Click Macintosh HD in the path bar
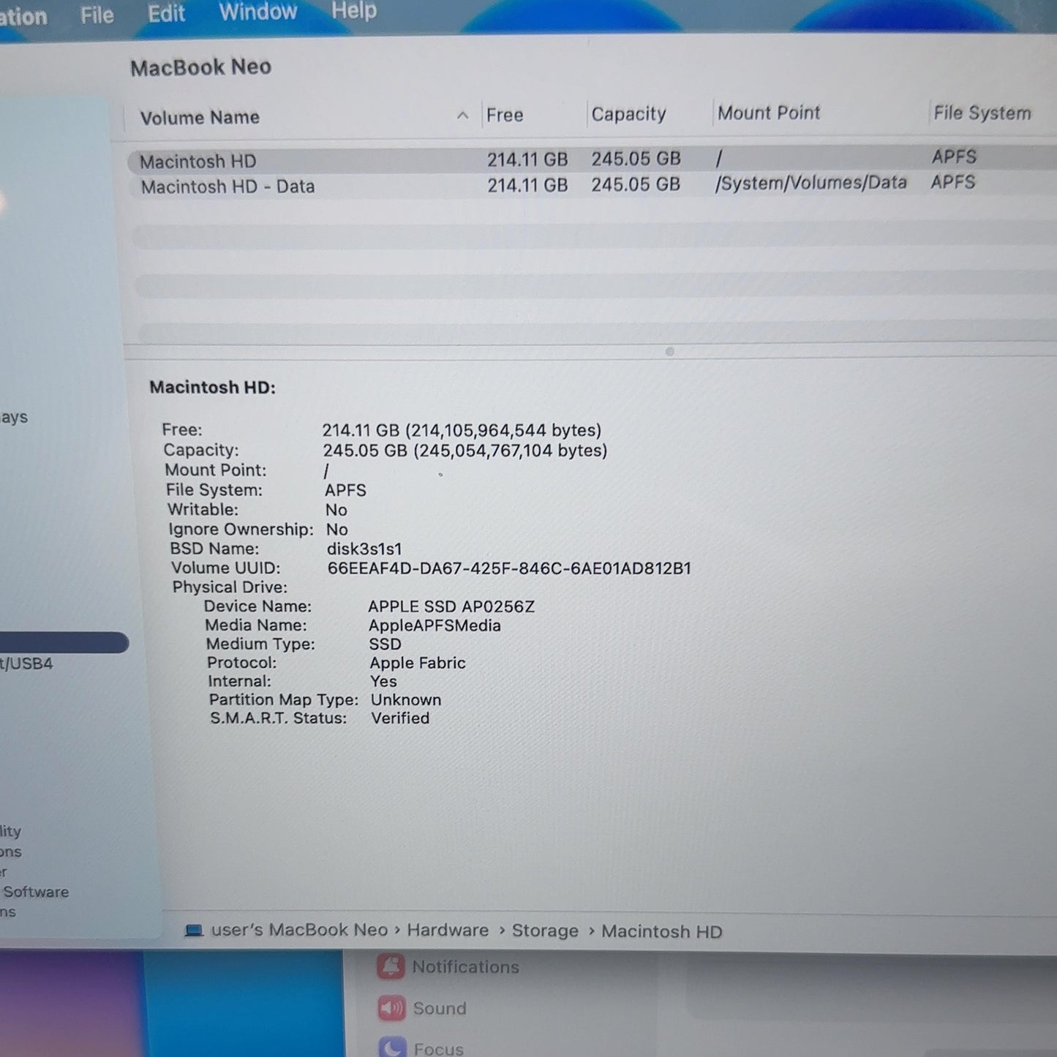Image resolution: width=1057 pixels, height=1057 pixels. 662,931
